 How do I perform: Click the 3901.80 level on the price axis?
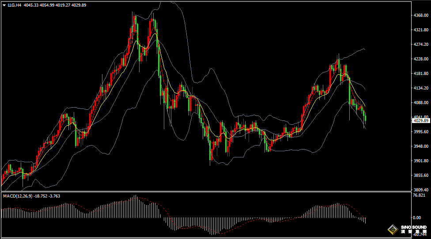[x=420, y=161]
